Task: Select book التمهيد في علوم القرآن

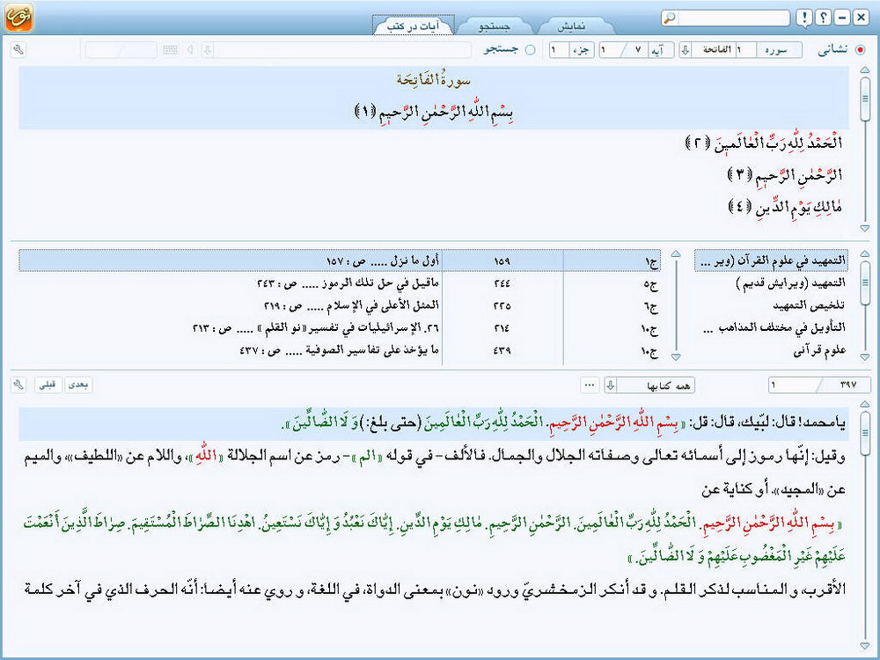Action: click(771, 260)
